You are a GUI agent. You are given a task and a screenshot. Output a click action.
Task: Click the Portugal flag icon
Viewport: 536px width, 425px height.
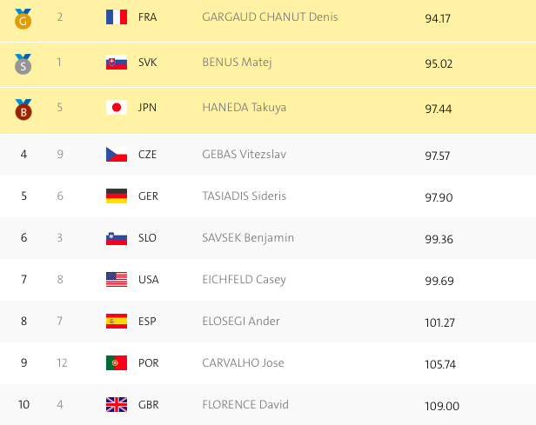117,363
